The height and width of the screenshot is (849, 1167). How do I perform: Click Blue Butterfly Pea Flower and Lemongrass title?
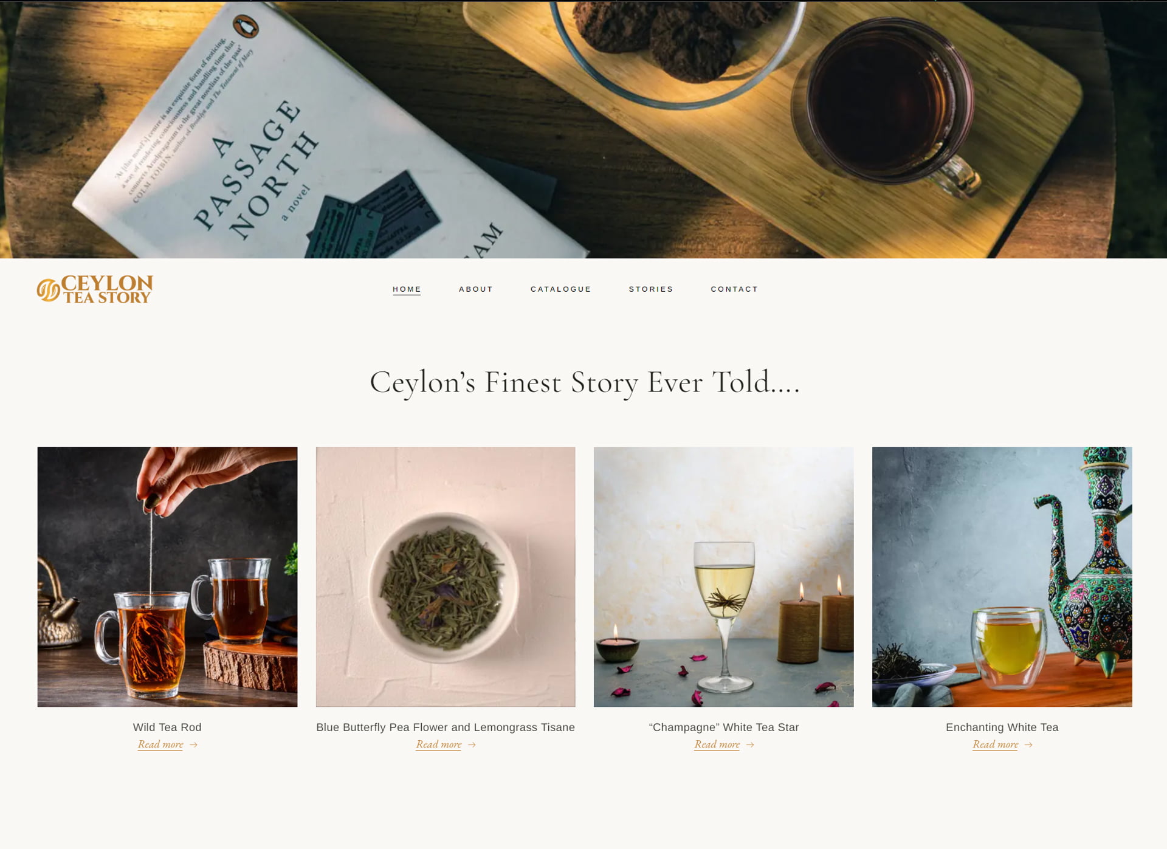[446, 727]
